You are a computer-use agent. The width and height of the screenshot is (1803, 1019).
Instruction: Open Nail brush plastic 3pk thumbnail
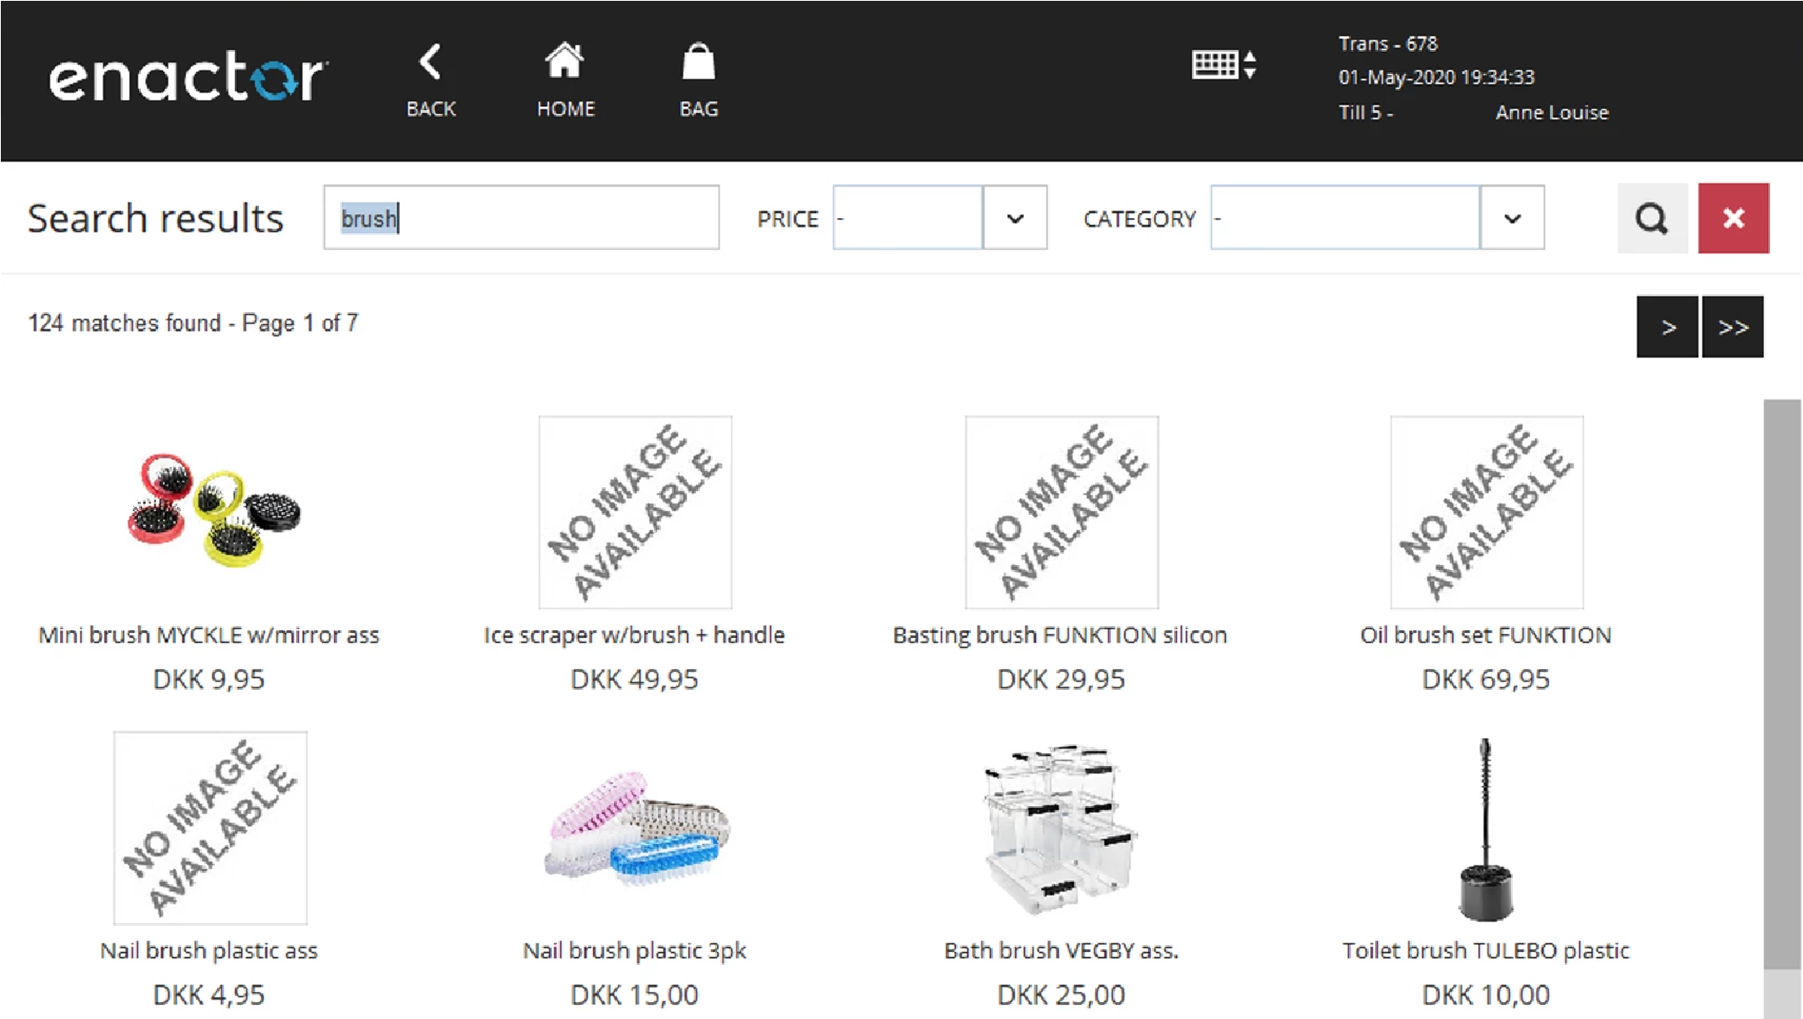(x=635, y=827)
